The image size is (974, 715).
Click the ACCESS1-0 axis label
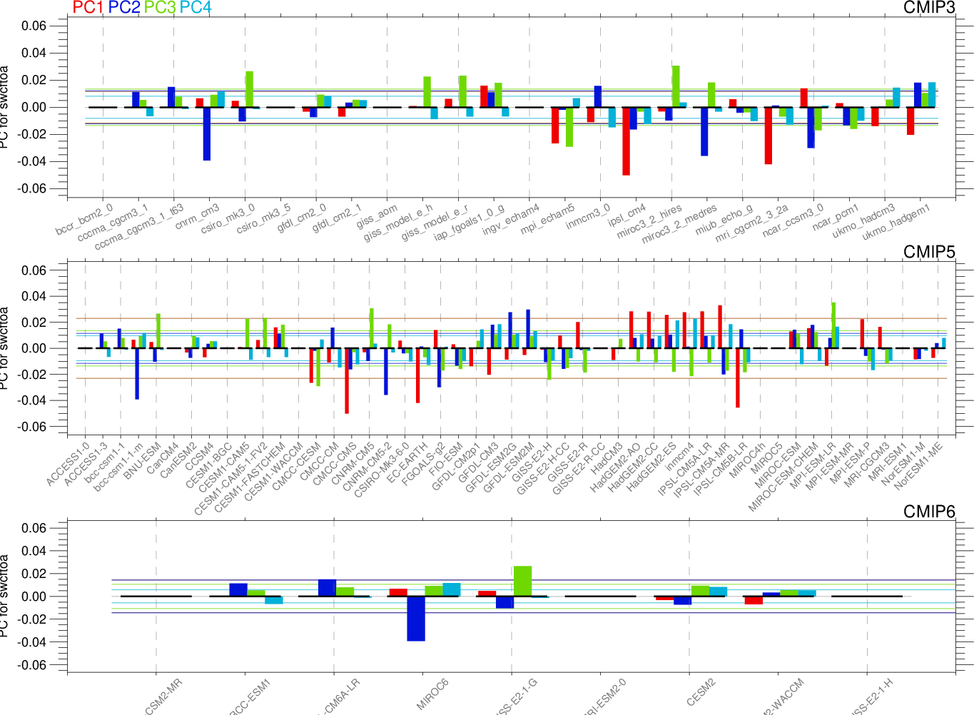point(69,465)
